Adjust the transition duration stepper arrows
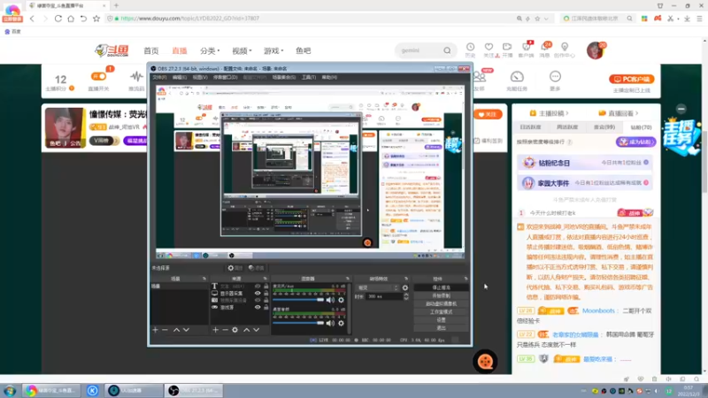 click(406, 296)
